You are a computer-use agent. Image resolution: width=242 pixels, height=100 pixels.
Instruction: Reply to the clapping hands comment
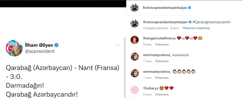(x=162, y=78)
